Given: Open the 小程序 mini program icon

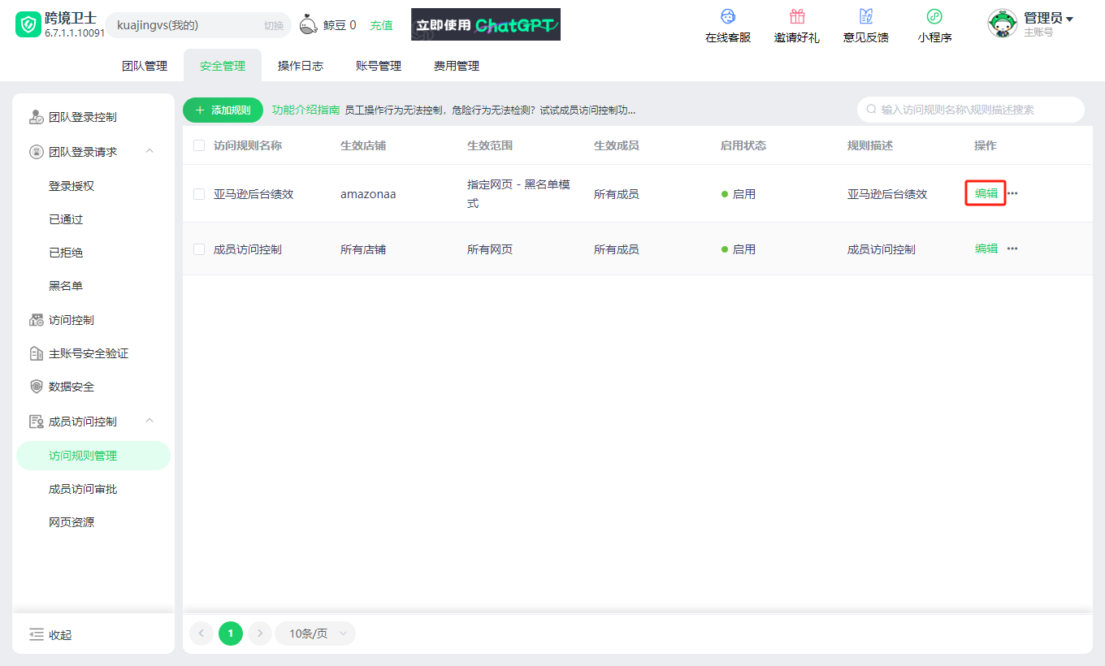Looking at the screenshot, I should pyautogui.click(x=934, y=16).
